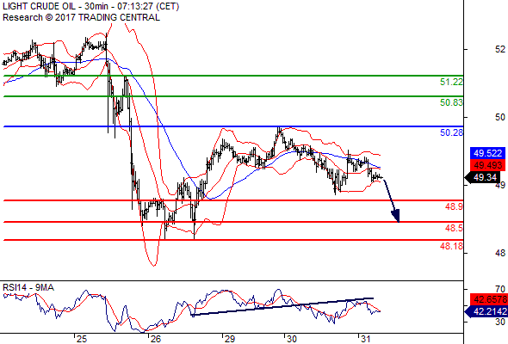The width and height of the screenshot is (508, 344).
Task: Click the 31 date marker on time axis
Action: point(365,339)
